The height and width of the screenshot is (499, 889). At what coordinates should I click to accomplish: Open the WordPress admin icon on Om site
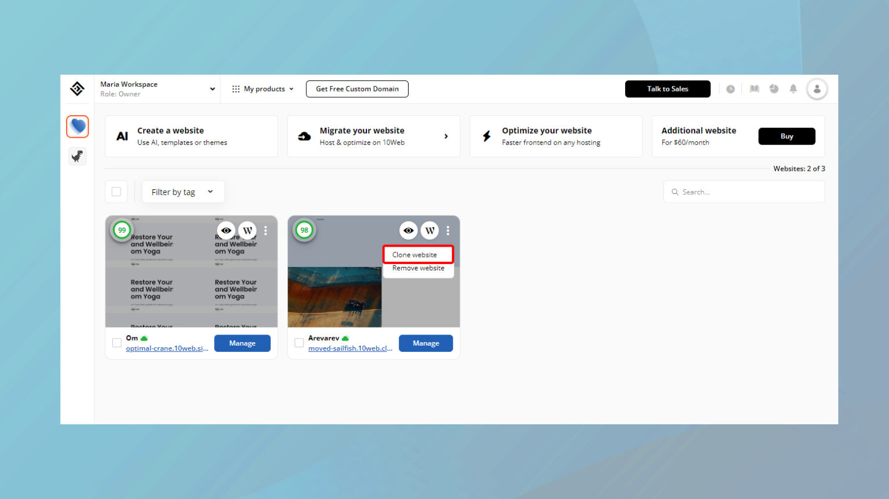coord(247,230)
